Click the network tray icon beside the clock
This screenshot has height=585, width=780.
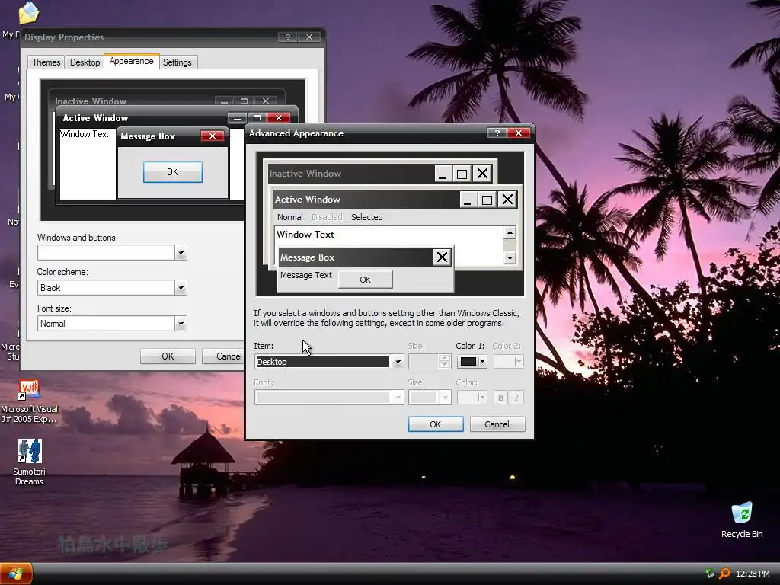coord(711,574)
